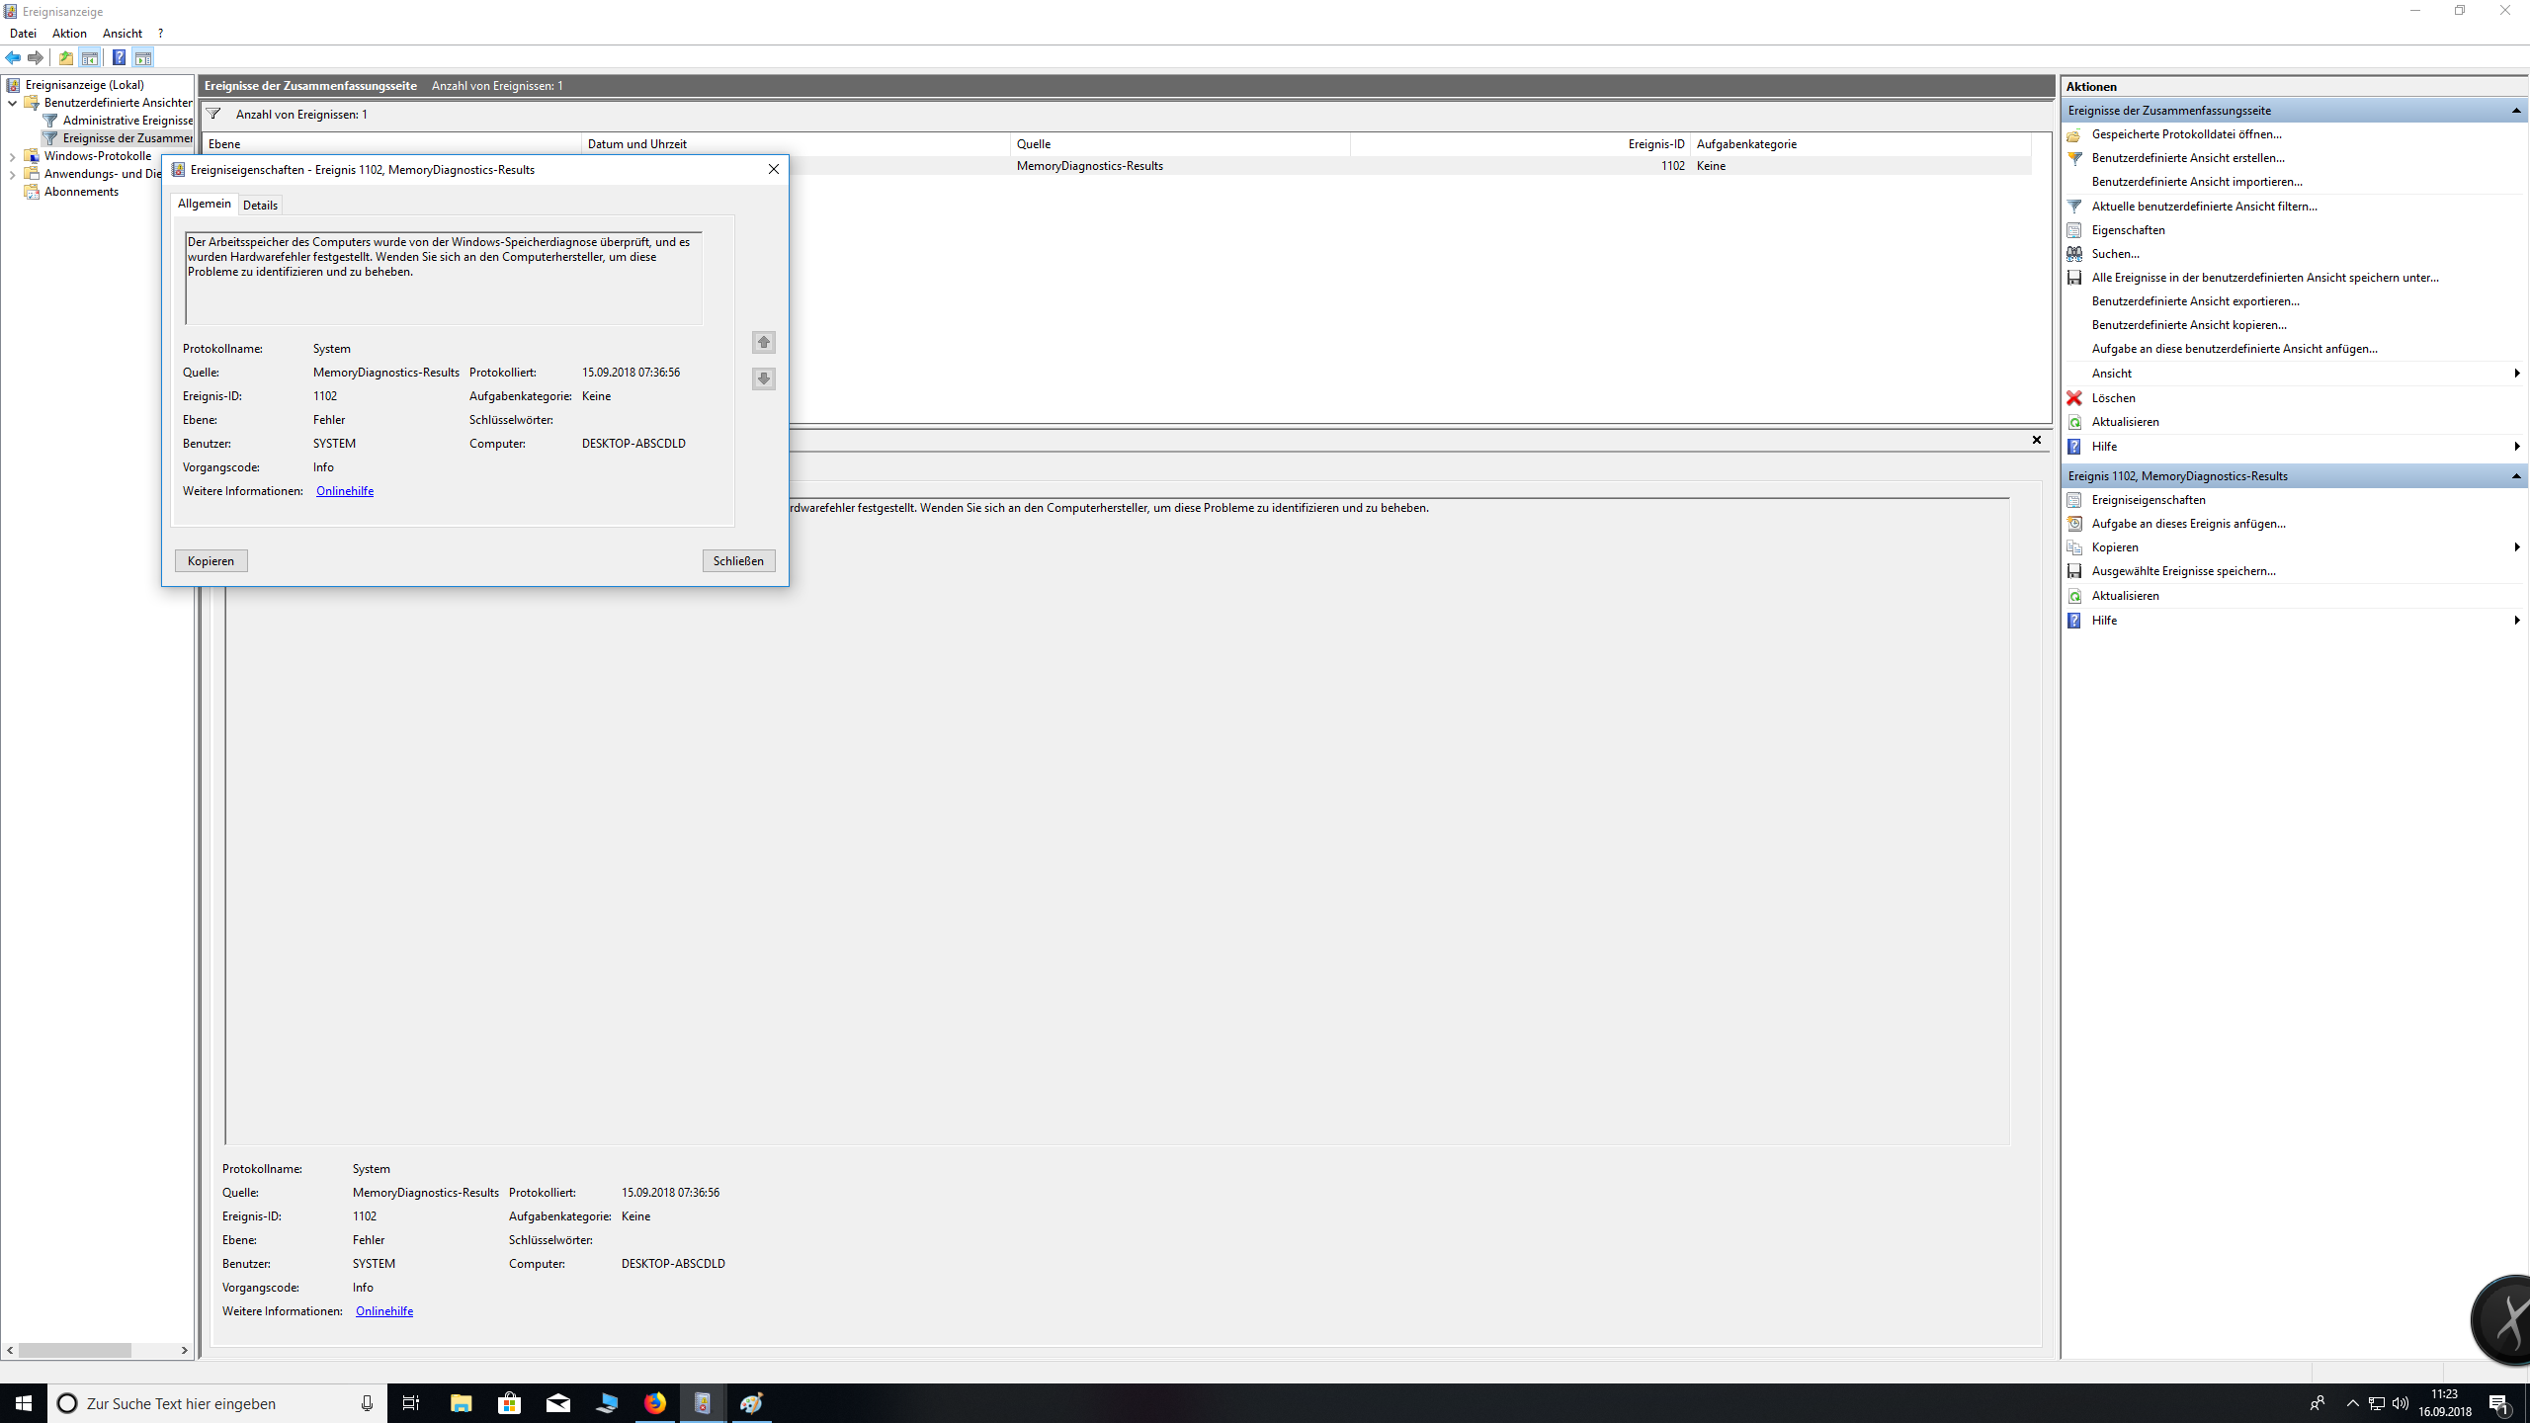Expand the Windows-Protokolle tree node
The image size is (2530, 1423).
[x=12, y=156]
